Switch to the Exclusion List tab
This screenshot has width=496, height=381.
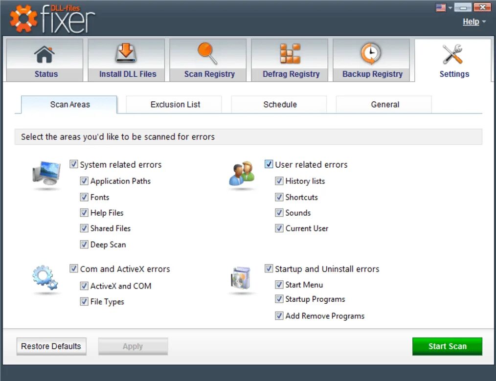pos(174,104)
